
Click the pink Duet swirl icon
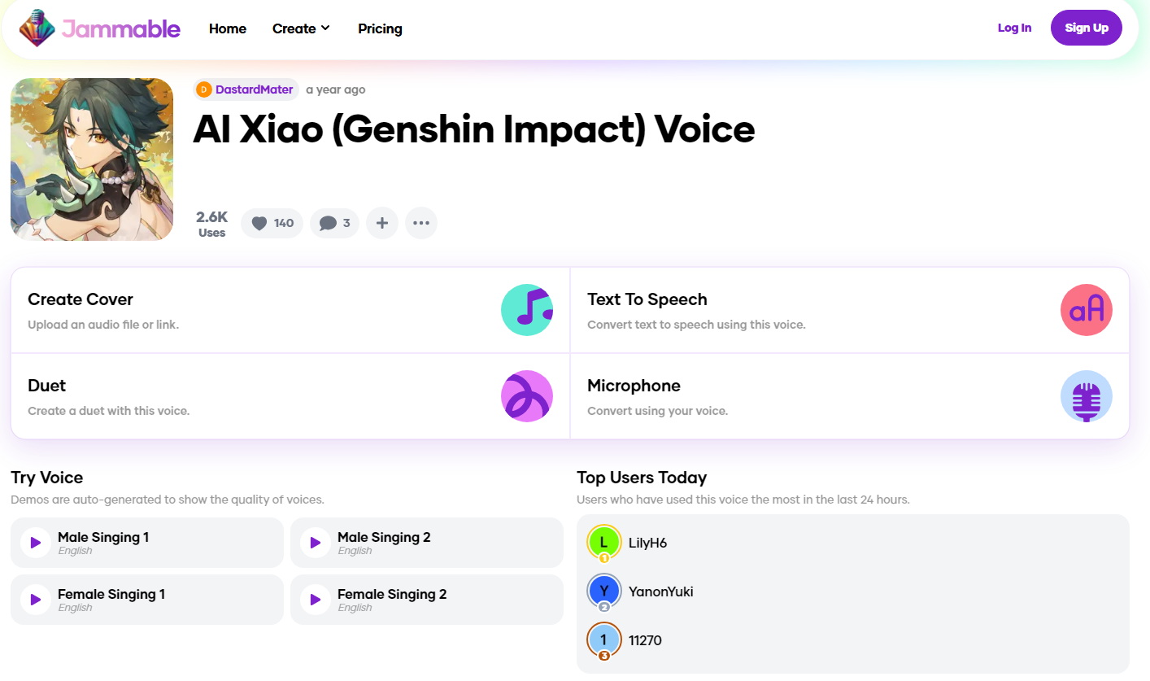coord(526,396)
